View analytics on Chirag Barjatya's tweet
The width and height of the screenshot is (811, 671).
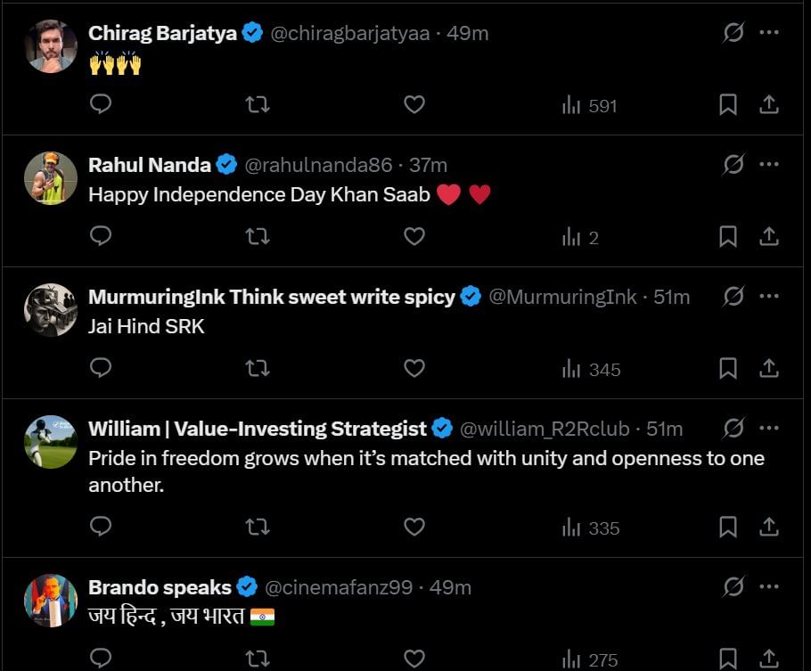click(x=590, y=106)
